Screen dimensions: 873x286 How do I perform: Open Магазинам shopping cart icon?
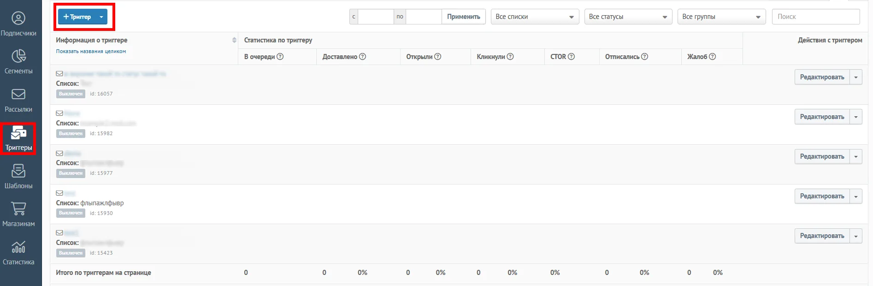[18, 209]
